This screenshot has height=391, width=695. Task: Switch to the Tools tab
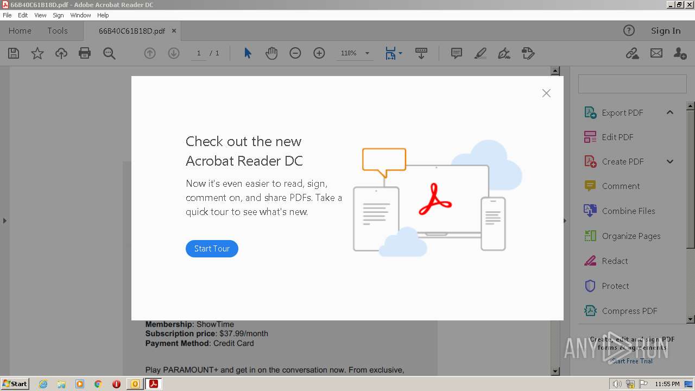tap(58, 31)
